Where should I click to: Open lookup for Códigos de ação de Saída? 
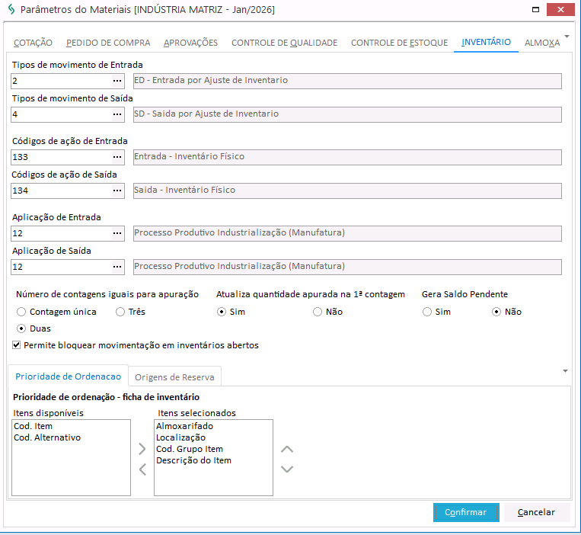coord(117,191)
